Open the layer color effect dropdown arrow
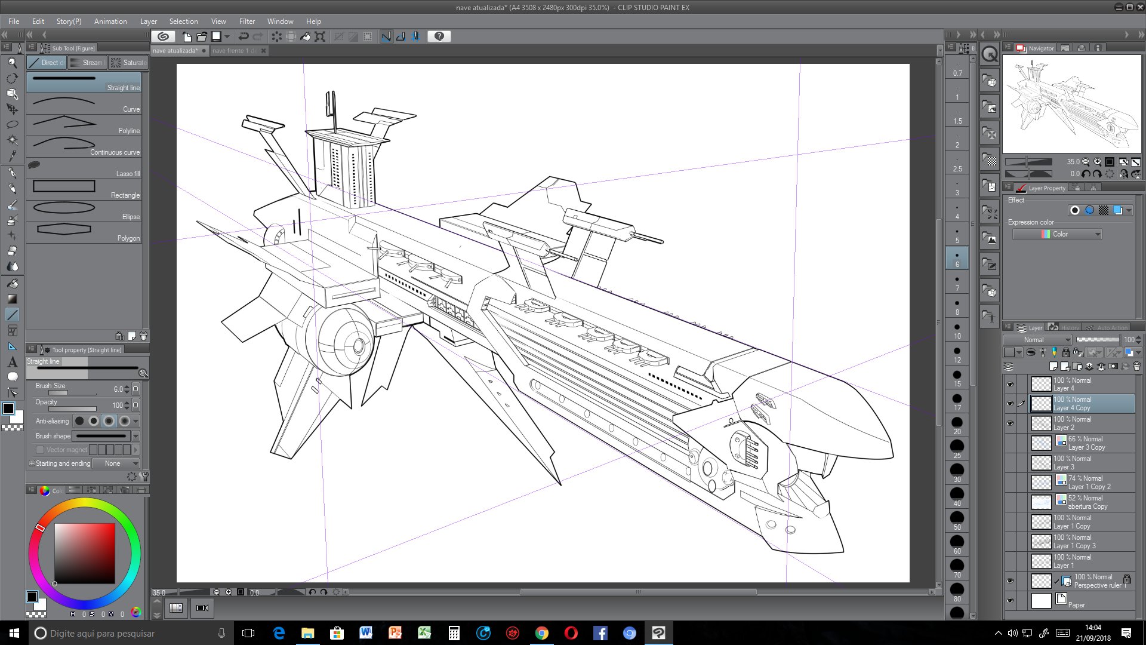Screen dimensions: 1146x645 coord(1129,210)
